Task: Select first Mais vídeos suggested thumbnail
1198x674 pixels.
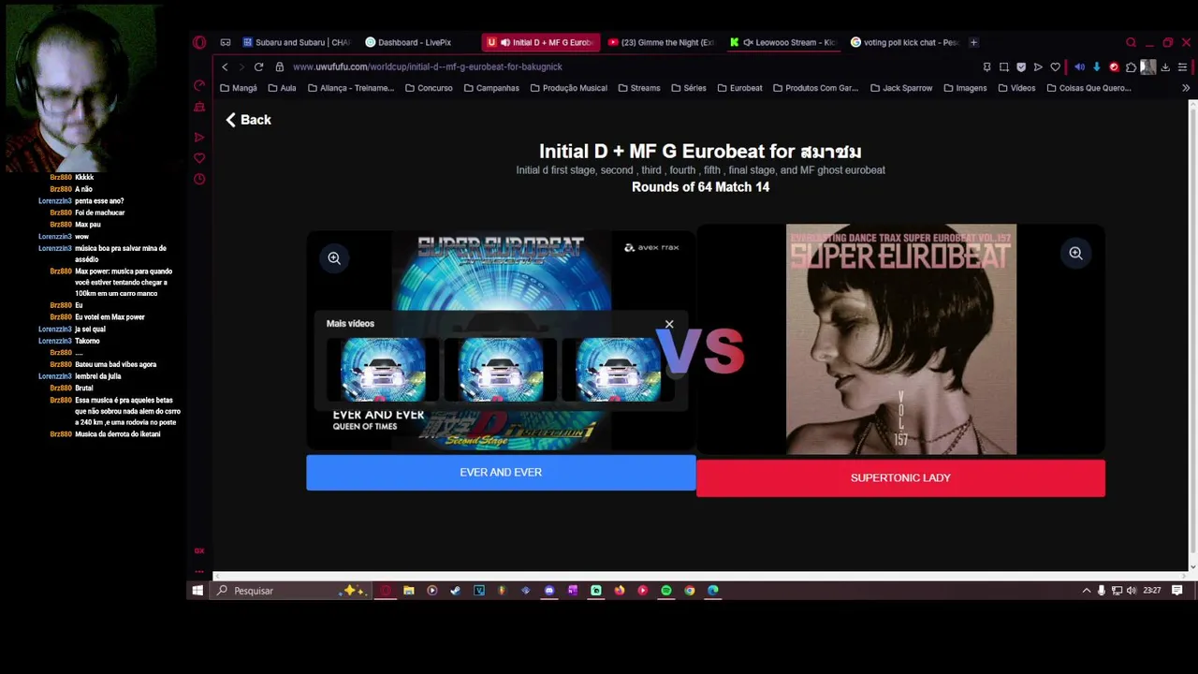Action: pyautogui.click(x=383, y=371)
